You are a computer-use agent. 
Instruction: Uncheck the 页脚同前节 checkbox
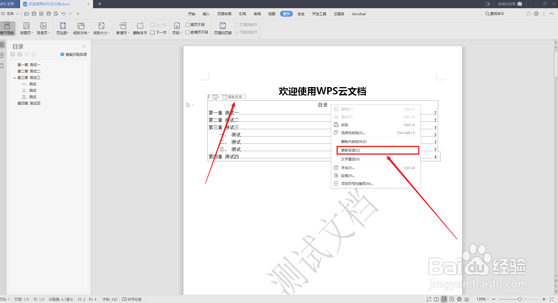237,32
